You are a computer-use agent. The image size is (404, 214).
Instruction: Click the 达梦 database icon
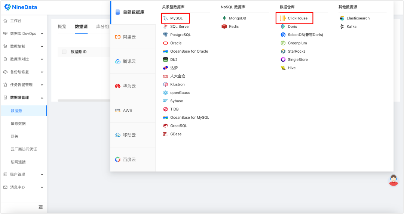[x=165, y=68]
